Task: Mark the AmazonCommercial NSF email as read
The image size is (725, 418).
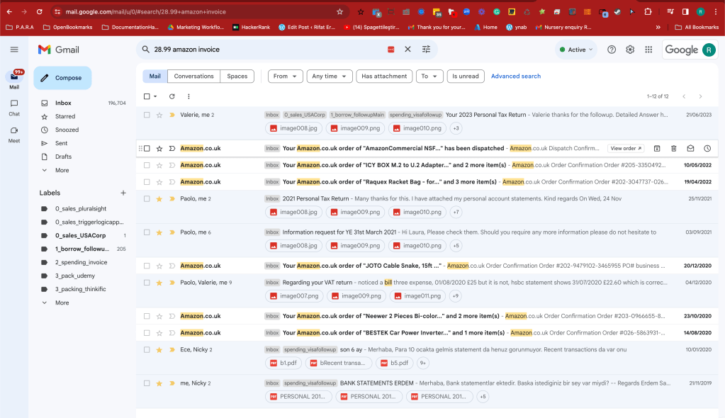Action: coord(690,149)
